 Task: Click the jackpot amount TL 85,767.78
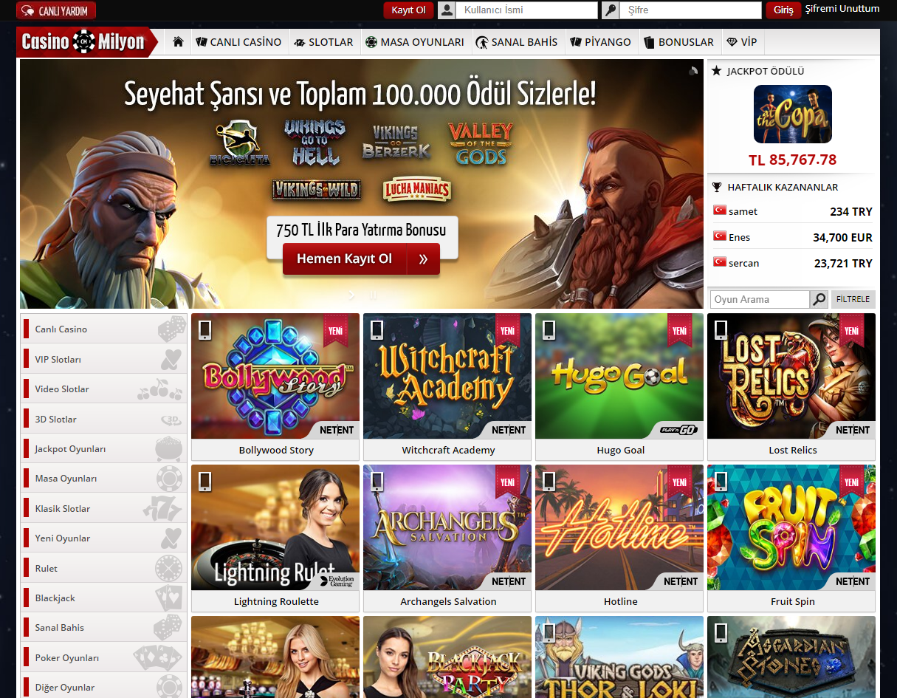click(x=793, y=160)
